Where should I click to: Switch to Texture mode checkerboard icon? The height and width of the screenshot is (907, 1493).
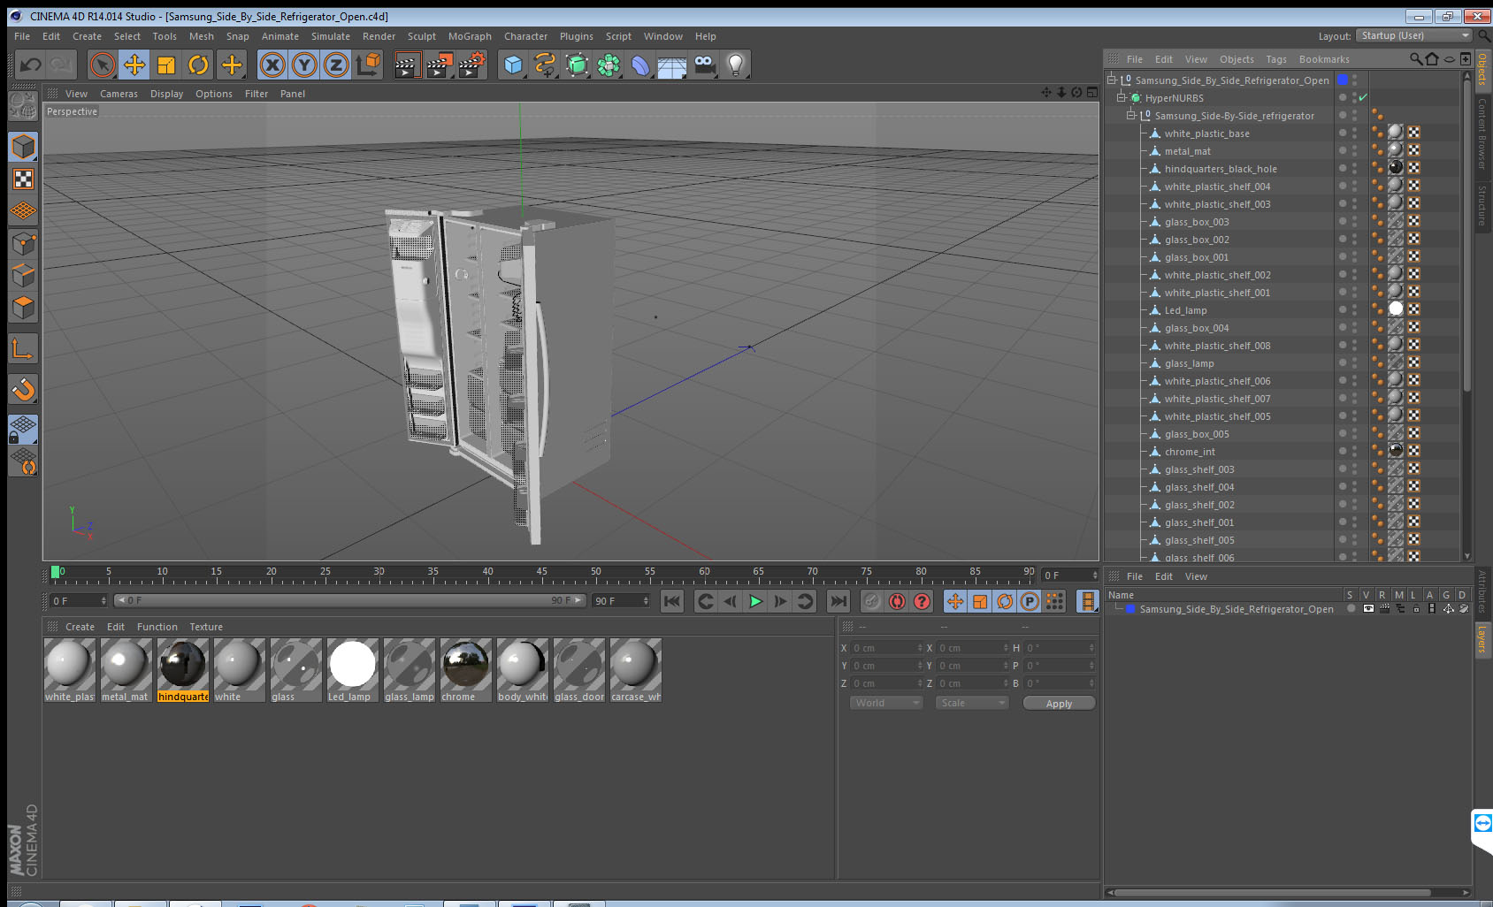pyautogui.click(x=23, y=179)
